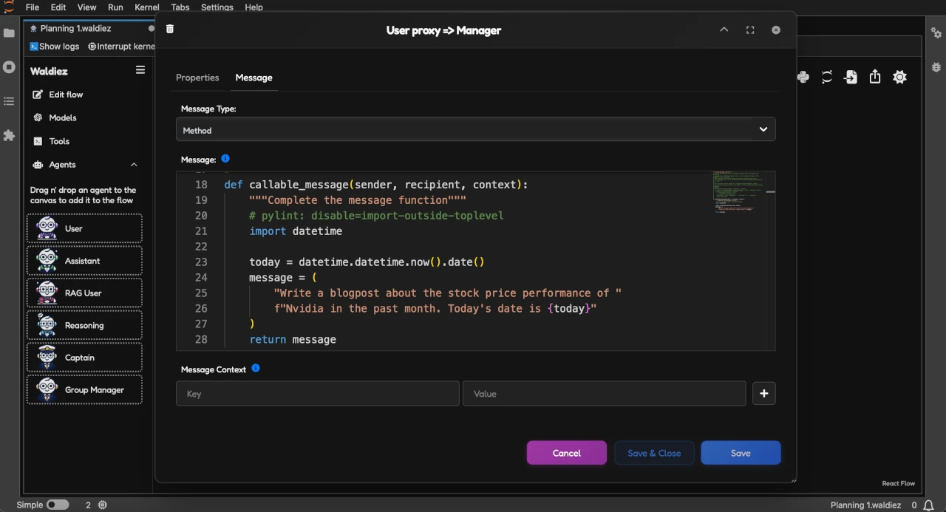Image resolution: width=946 pixels, height=512 pixels.
Task: Close the User proxy => Manager modal
Action: [x=776, y=30]
